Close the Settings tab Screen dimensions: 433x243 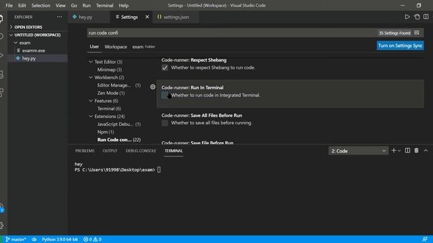point(147,17)
